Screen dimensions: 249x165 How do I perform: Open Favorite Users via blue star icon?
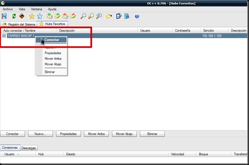(40, 16)
